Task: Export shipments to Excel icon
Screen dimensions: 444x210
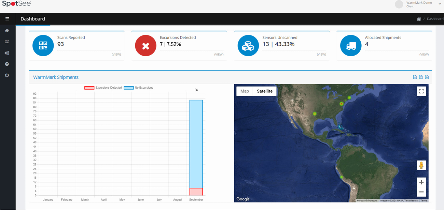Action: click(421, 77)
